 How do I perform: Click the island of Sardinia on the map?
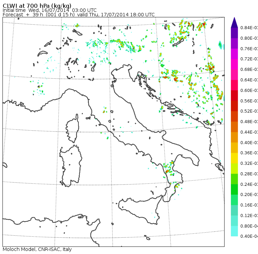point(71,166)
